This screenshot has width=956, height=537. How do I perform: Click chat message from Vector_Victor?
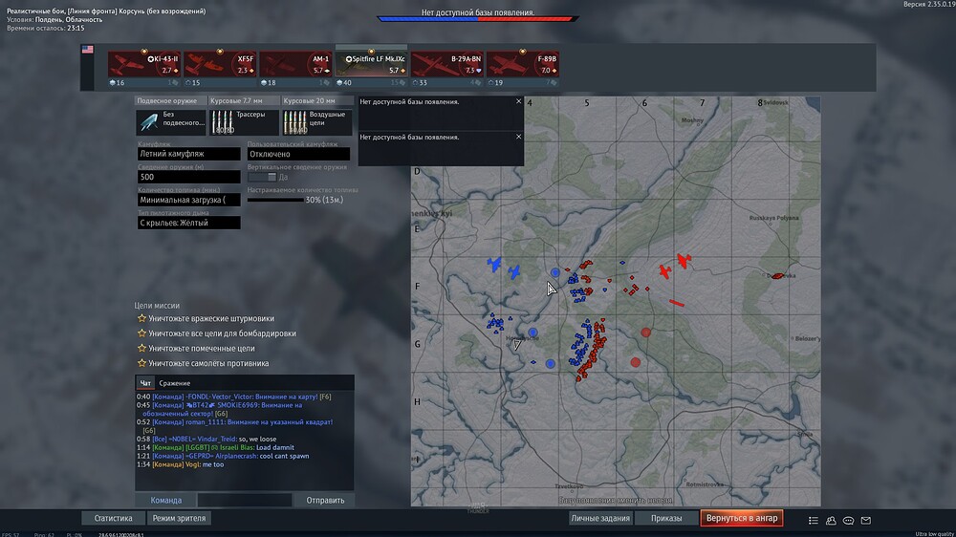[x=234, y=397]
